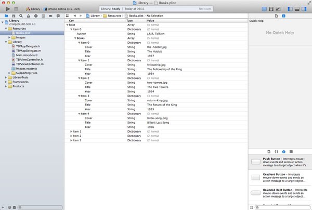Select the Push Button library object
Viewport: 312px width, 210px height.
tap(280, 162)
